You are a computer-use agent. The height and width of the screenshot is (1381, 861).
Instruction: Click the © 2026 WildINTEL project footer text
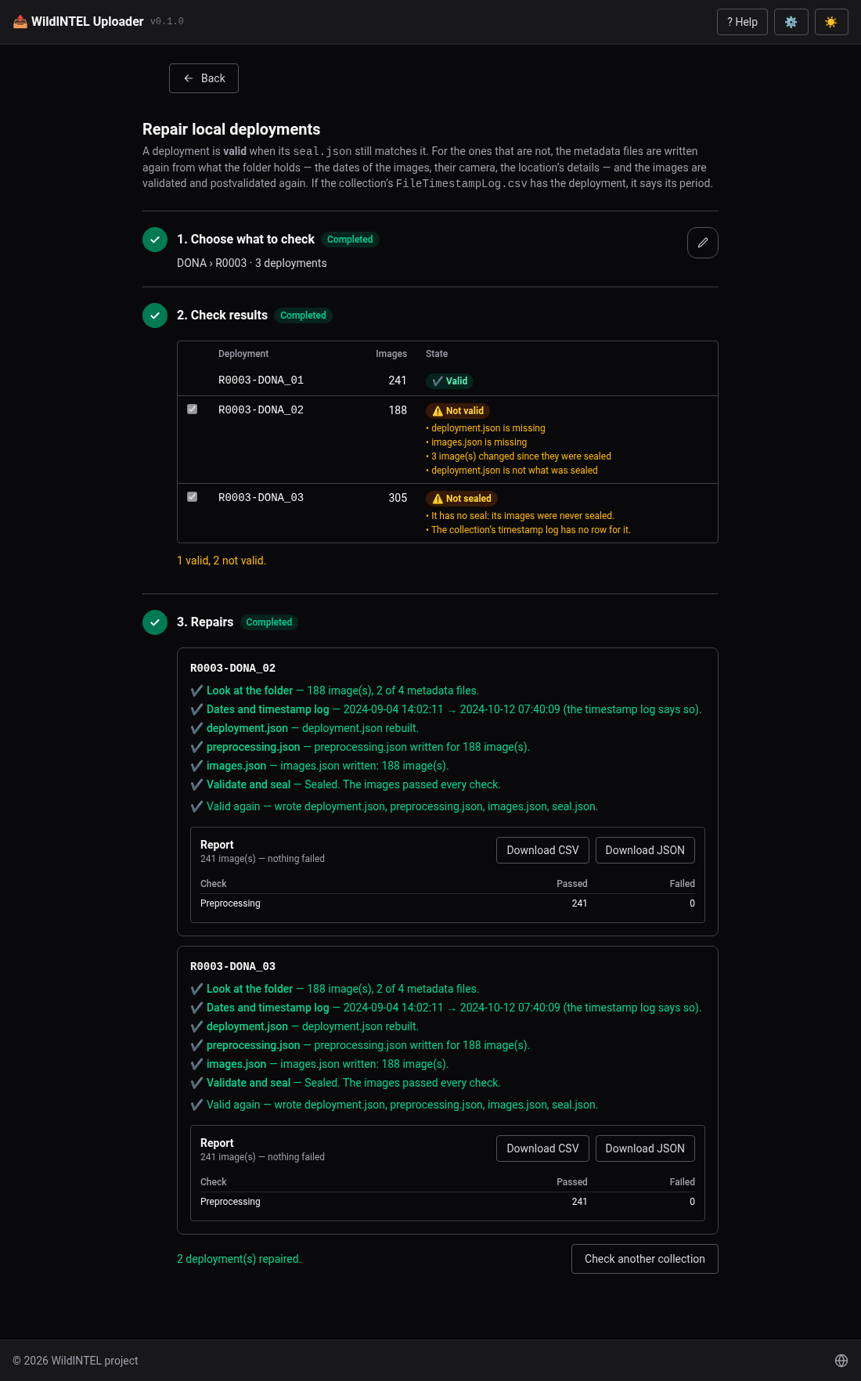coord(75,1361)
